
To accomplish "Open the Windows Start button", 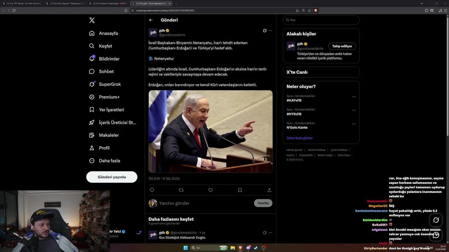I will [186, 248].
